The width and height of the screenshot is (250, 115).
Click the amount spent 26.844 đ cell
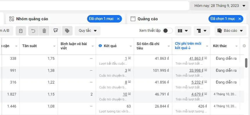pos(162,106)
